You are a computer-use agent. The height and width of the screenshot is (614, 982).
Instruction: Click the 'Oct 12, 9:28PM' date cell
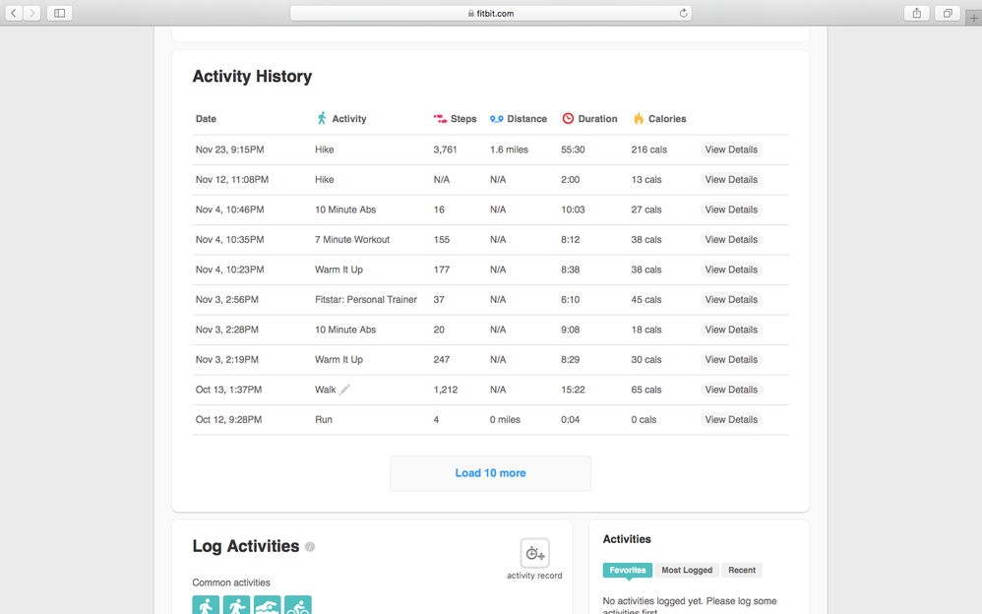click(x=228, y=420)
